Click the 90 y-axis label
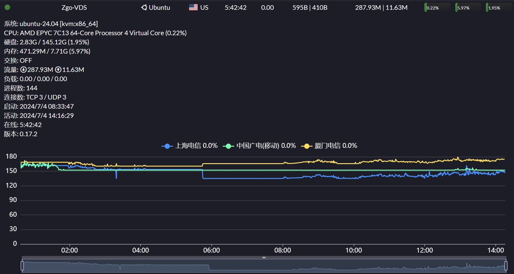This screenshot has width=514, height=274. [x=13, y=200]
